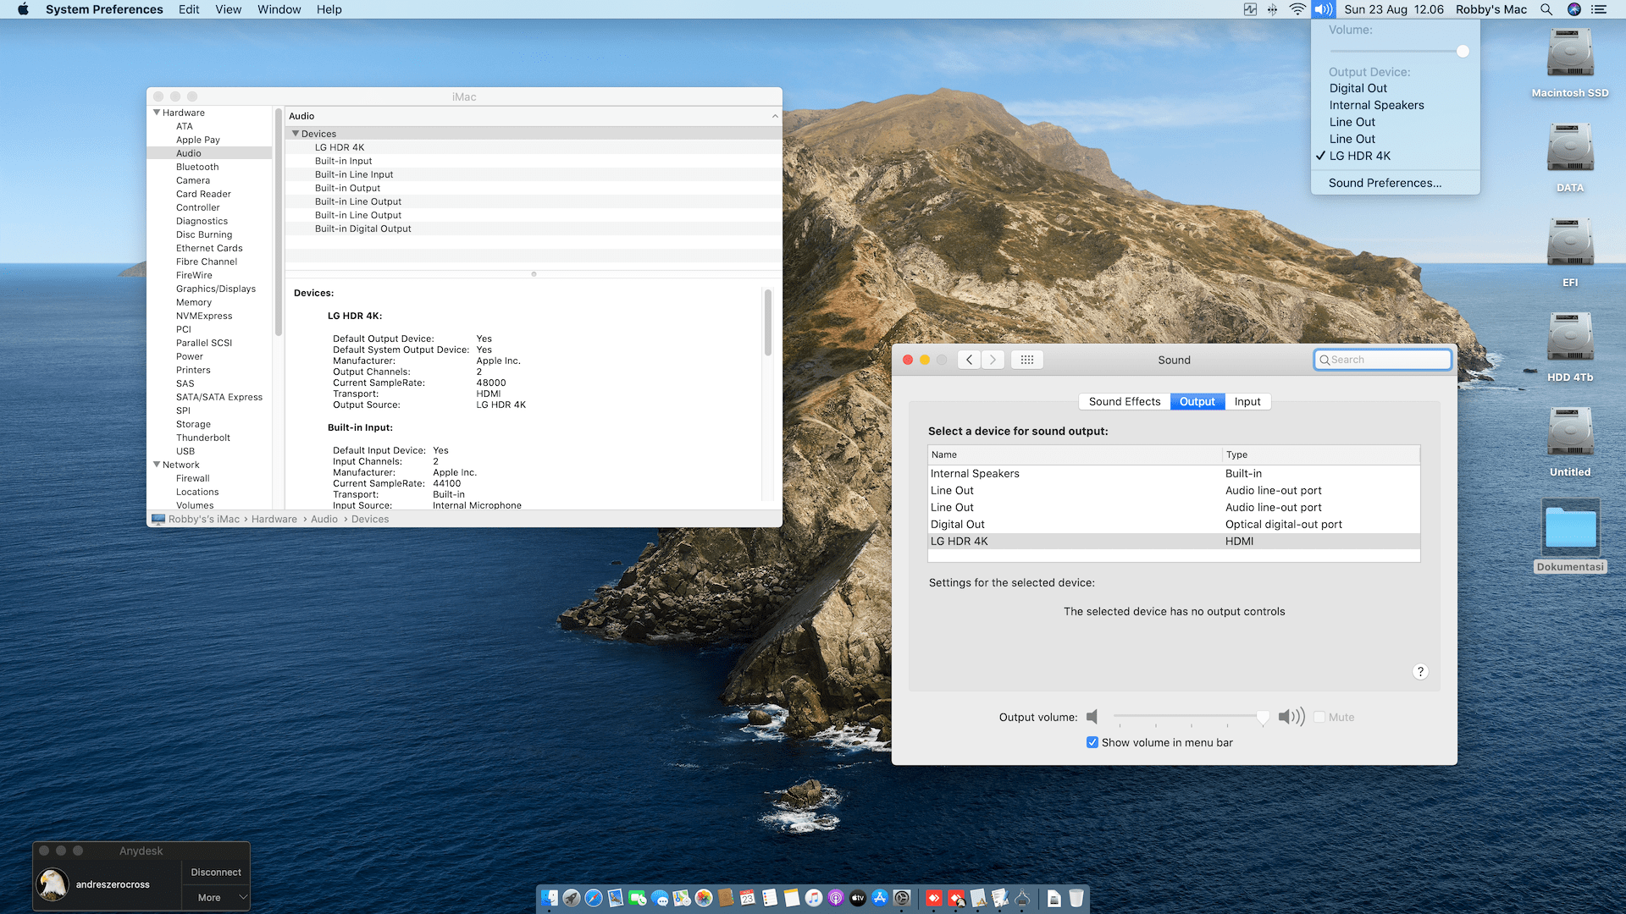
Task: Activate Siri from the menu bar
Action: click(1574, 9)
